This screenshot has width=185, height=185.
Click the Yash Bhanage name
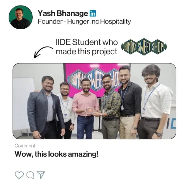click(x=63, y=13)
